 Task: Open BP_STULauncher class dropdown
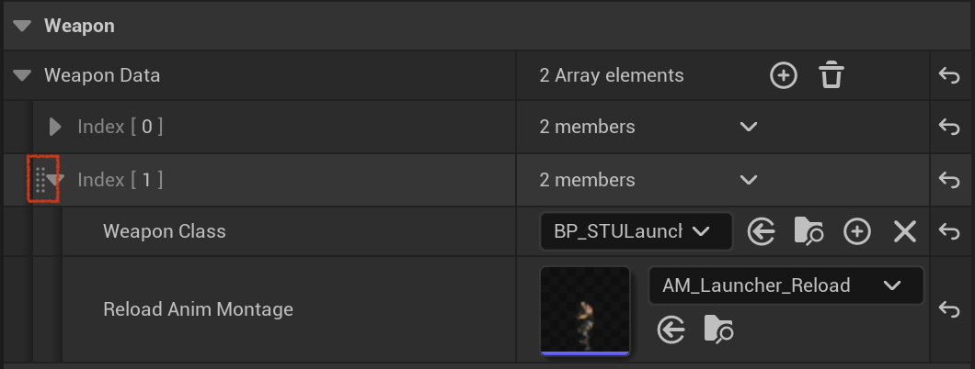[x=637, y=232]
